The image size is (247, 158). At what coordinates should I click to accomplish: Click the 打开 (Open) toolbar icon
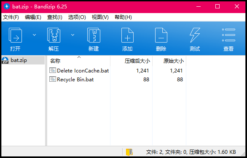[x=15, y=35]
